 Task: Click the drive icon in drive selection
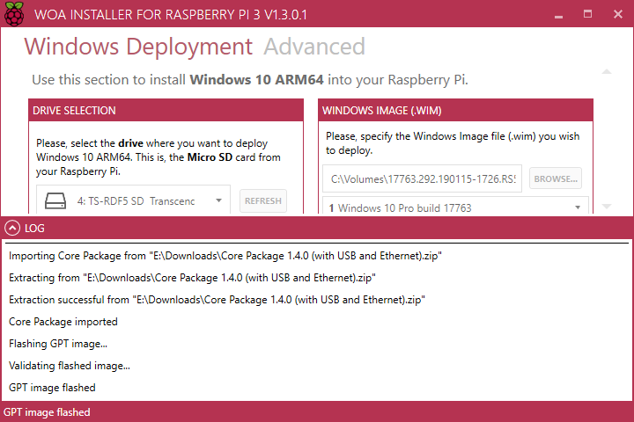tap(55, 200)
